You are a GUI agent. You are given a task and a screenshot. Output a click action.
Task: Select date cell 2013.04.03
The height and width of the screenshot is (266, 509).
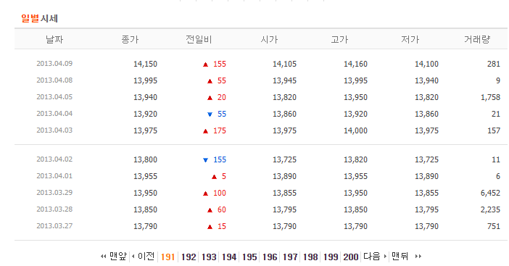54,130
